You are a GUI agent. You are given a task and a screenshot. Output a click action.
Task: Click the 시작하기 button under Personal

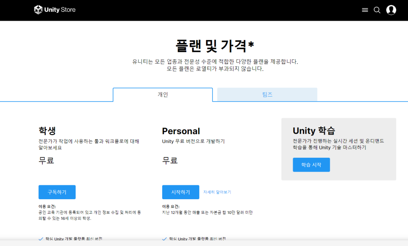tap(181, 192)
